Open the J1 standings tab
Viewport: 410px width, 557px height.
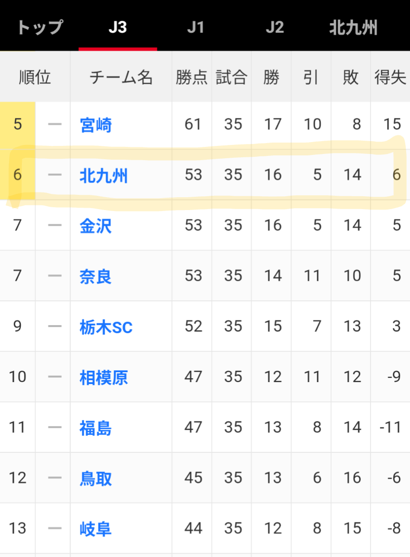[x=195, y=27]
